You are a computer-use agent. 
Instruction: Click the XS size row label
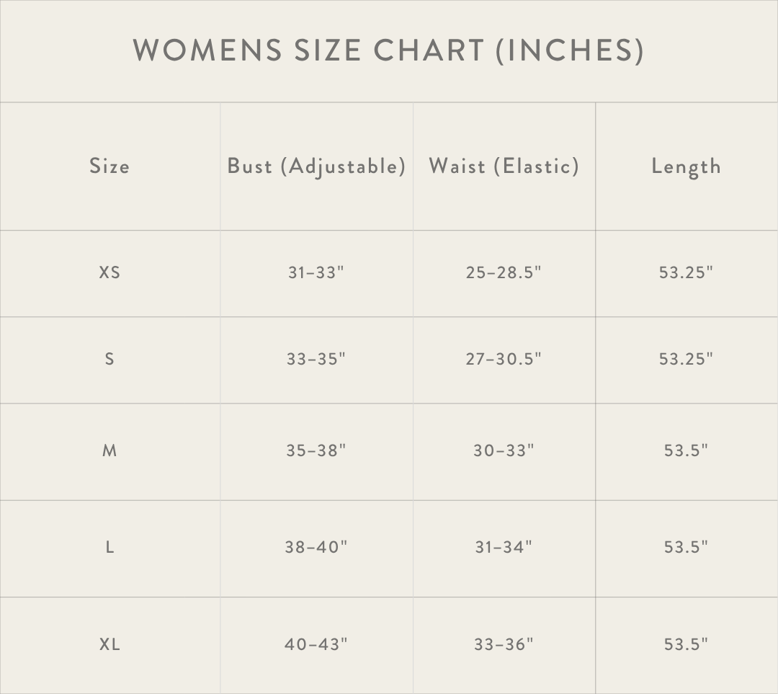coord(109,272)
